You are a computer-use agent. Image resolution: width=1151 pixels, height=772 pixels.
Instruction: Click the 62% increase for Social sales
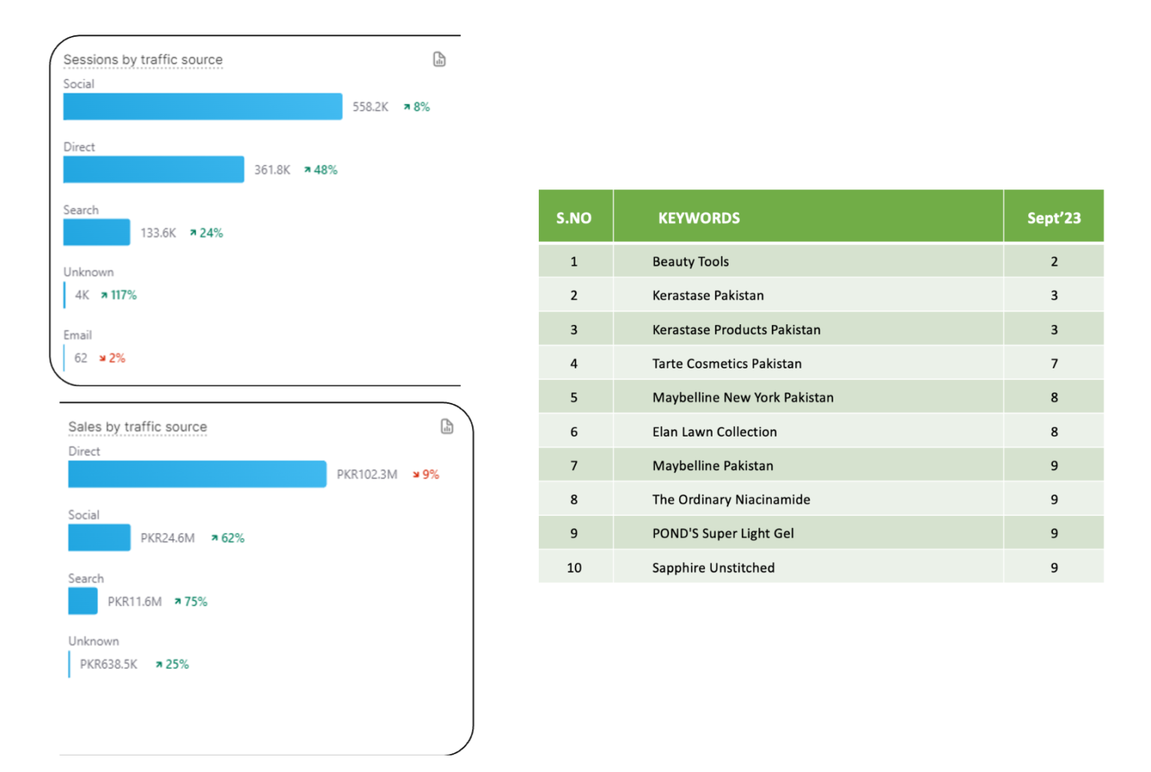[228, 538]
